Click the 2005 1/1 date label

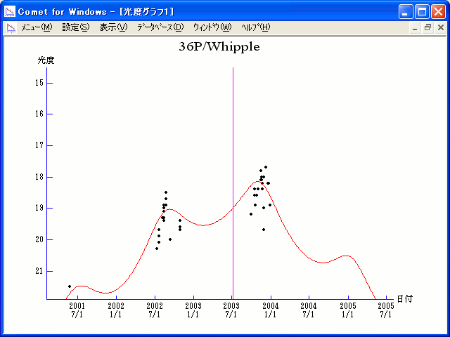[348, 310]
